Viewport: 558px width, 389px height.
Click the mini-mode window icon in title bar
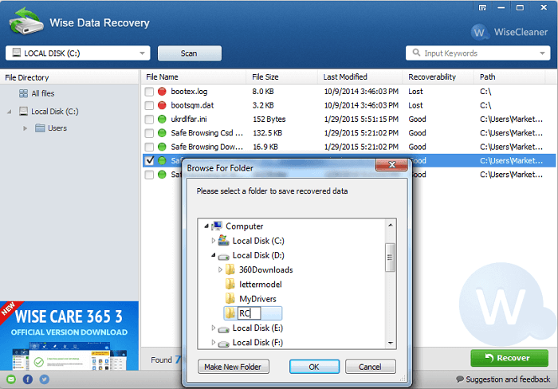pos(482,7)
